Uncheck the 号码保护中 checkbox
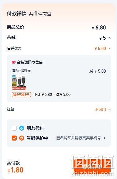Screen dimensions: 117x179 coord(14,138)
